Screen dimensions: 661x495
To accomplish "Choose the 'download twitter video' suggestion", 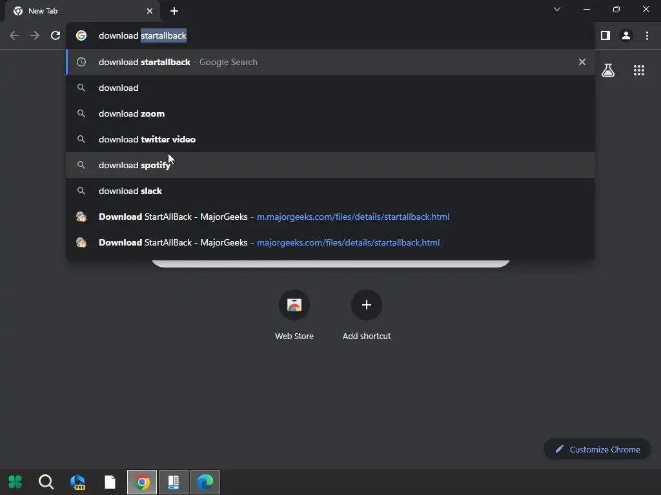I will click(x=330, y=139).
